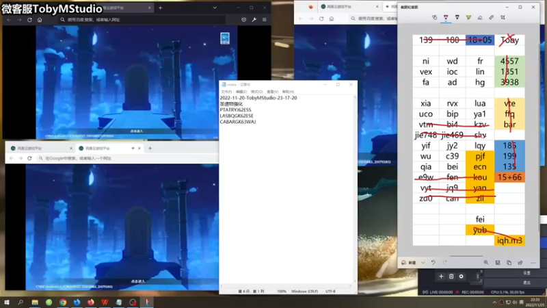The width and height of the screenshot is (547, 308).
Task: Select the image crop tool
Action: click(x=503, y=17)
